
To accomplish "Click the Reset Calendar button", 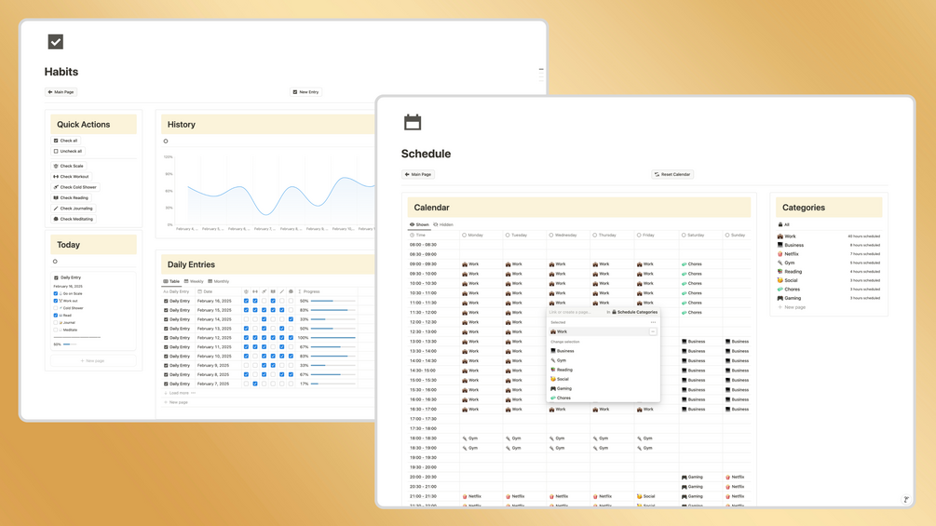I will point(672,175).
